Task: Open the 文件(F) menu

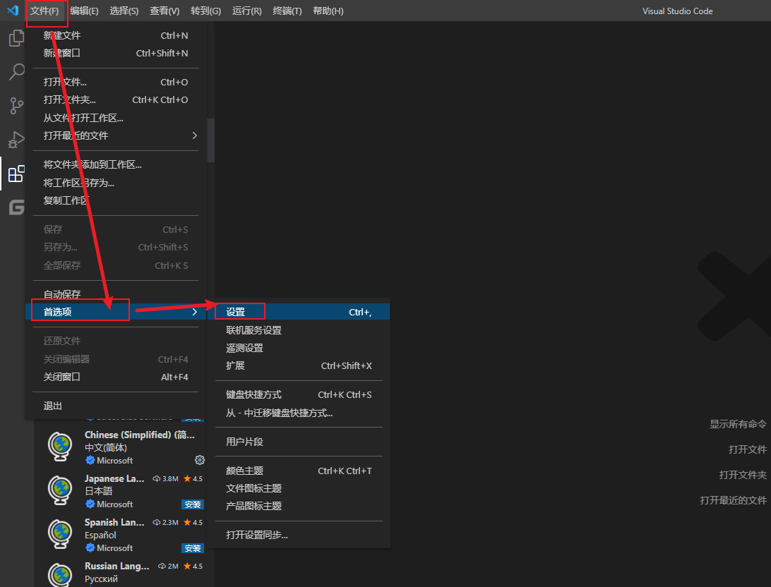Action: click(44, 11)
